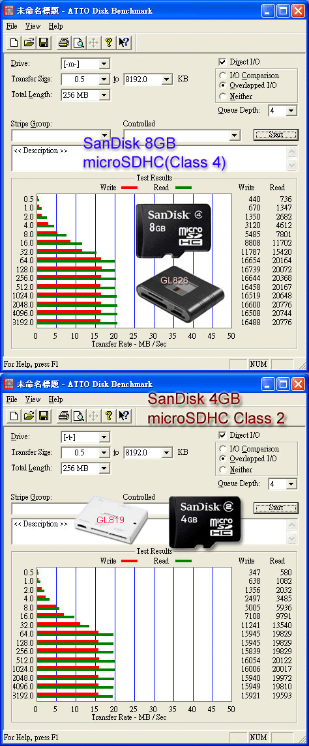This screenshot has height=746, width=309.
Task: Click Save floppy icon in [-m-] drive window
Action: click(44, 43)
